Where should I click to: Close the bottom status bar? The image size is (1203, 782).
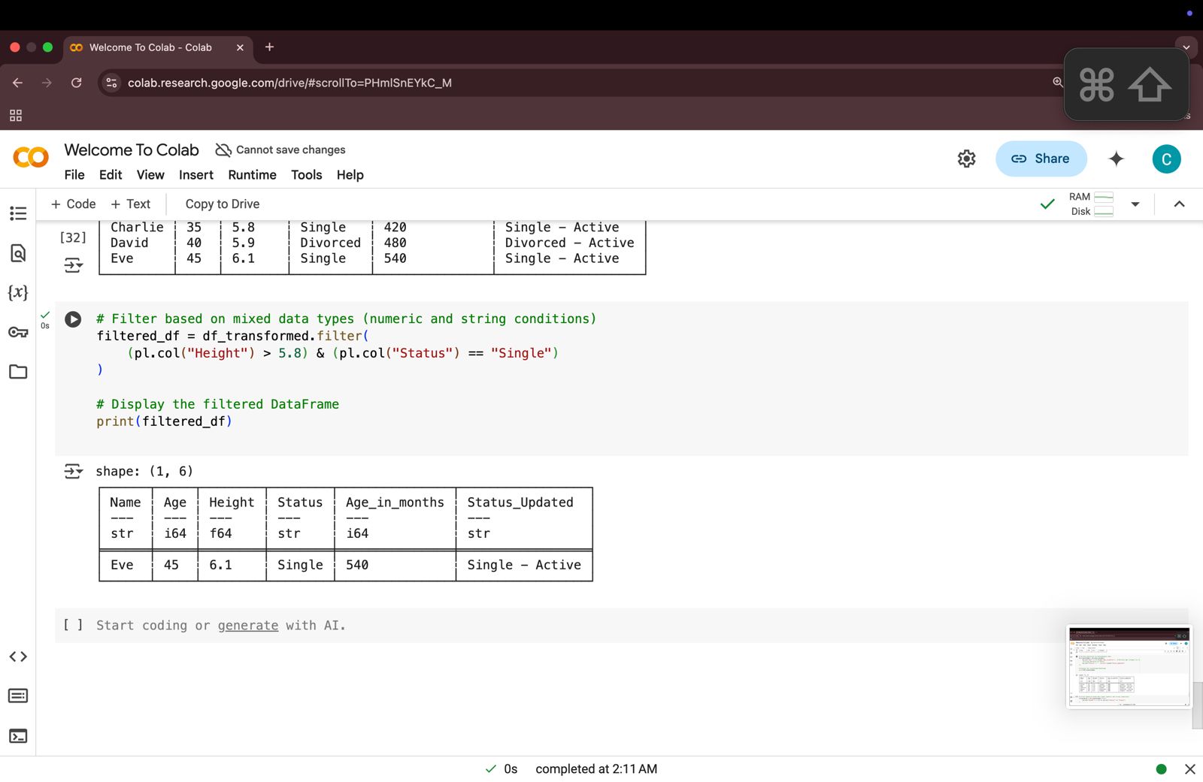tap(1189, 768)
